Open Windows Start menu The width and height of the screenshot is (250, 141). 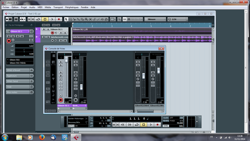[x=5, y=137]
